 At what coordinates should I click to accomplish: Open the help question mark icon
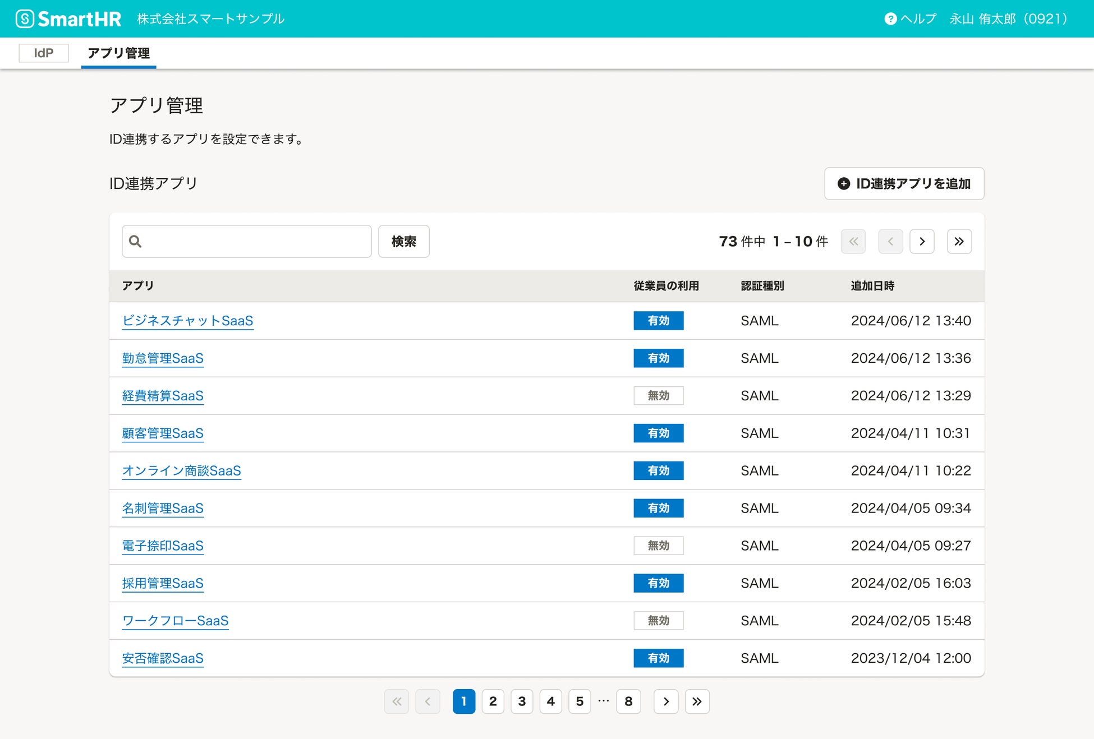pos(890,19)
